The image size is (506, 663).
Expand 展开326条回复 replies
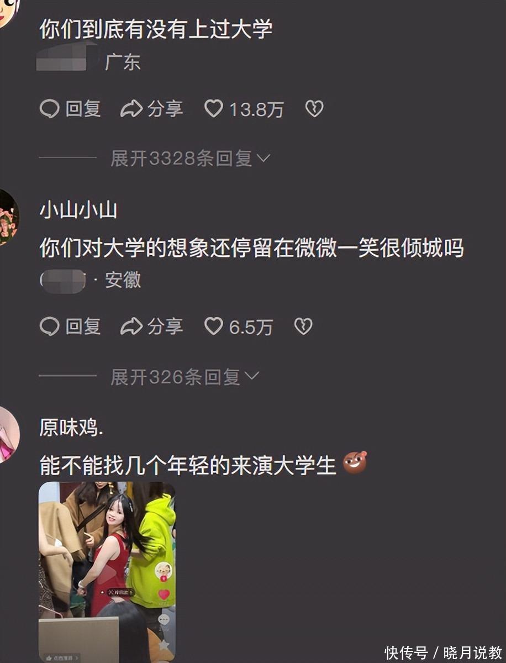coord(185,377)
